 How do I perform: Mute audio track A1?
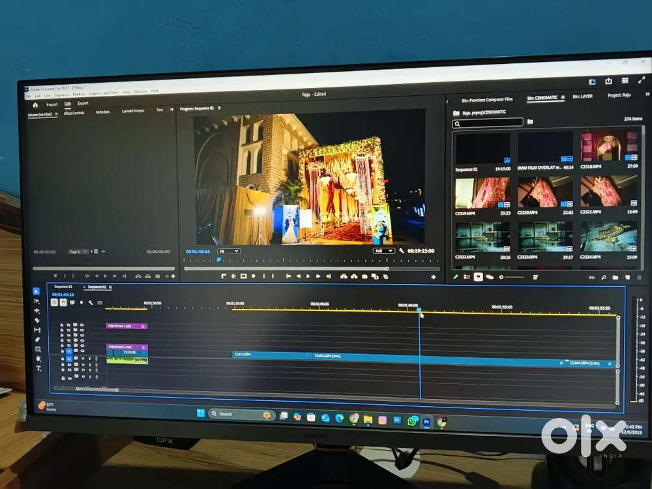point(83,359)
